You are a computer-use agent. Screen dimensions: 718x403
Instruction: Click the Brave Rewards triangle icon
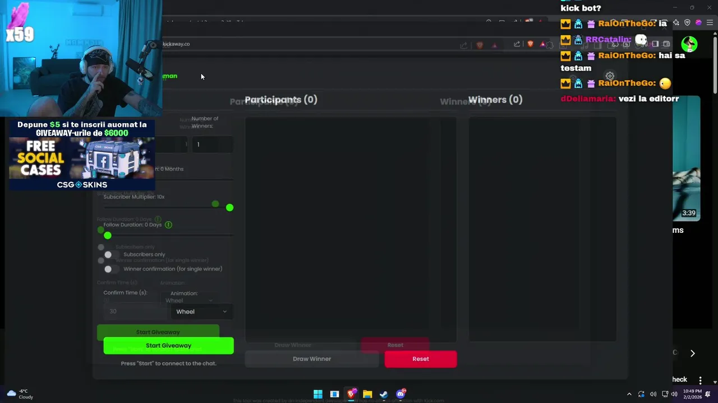(542, 44)
